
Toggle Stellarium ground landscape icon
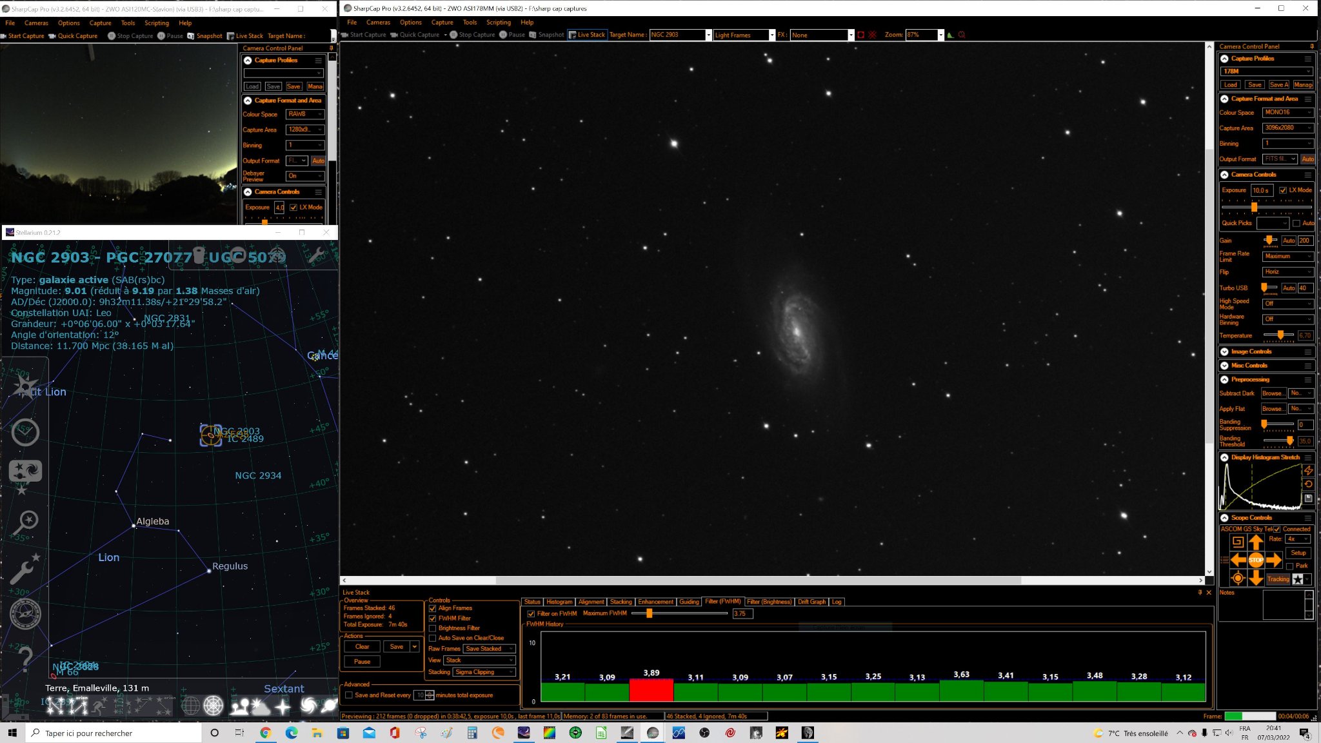coord(240,706)
